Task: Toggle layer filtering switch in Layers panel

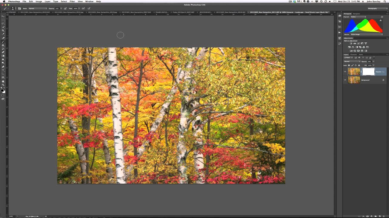Action: 374,58
